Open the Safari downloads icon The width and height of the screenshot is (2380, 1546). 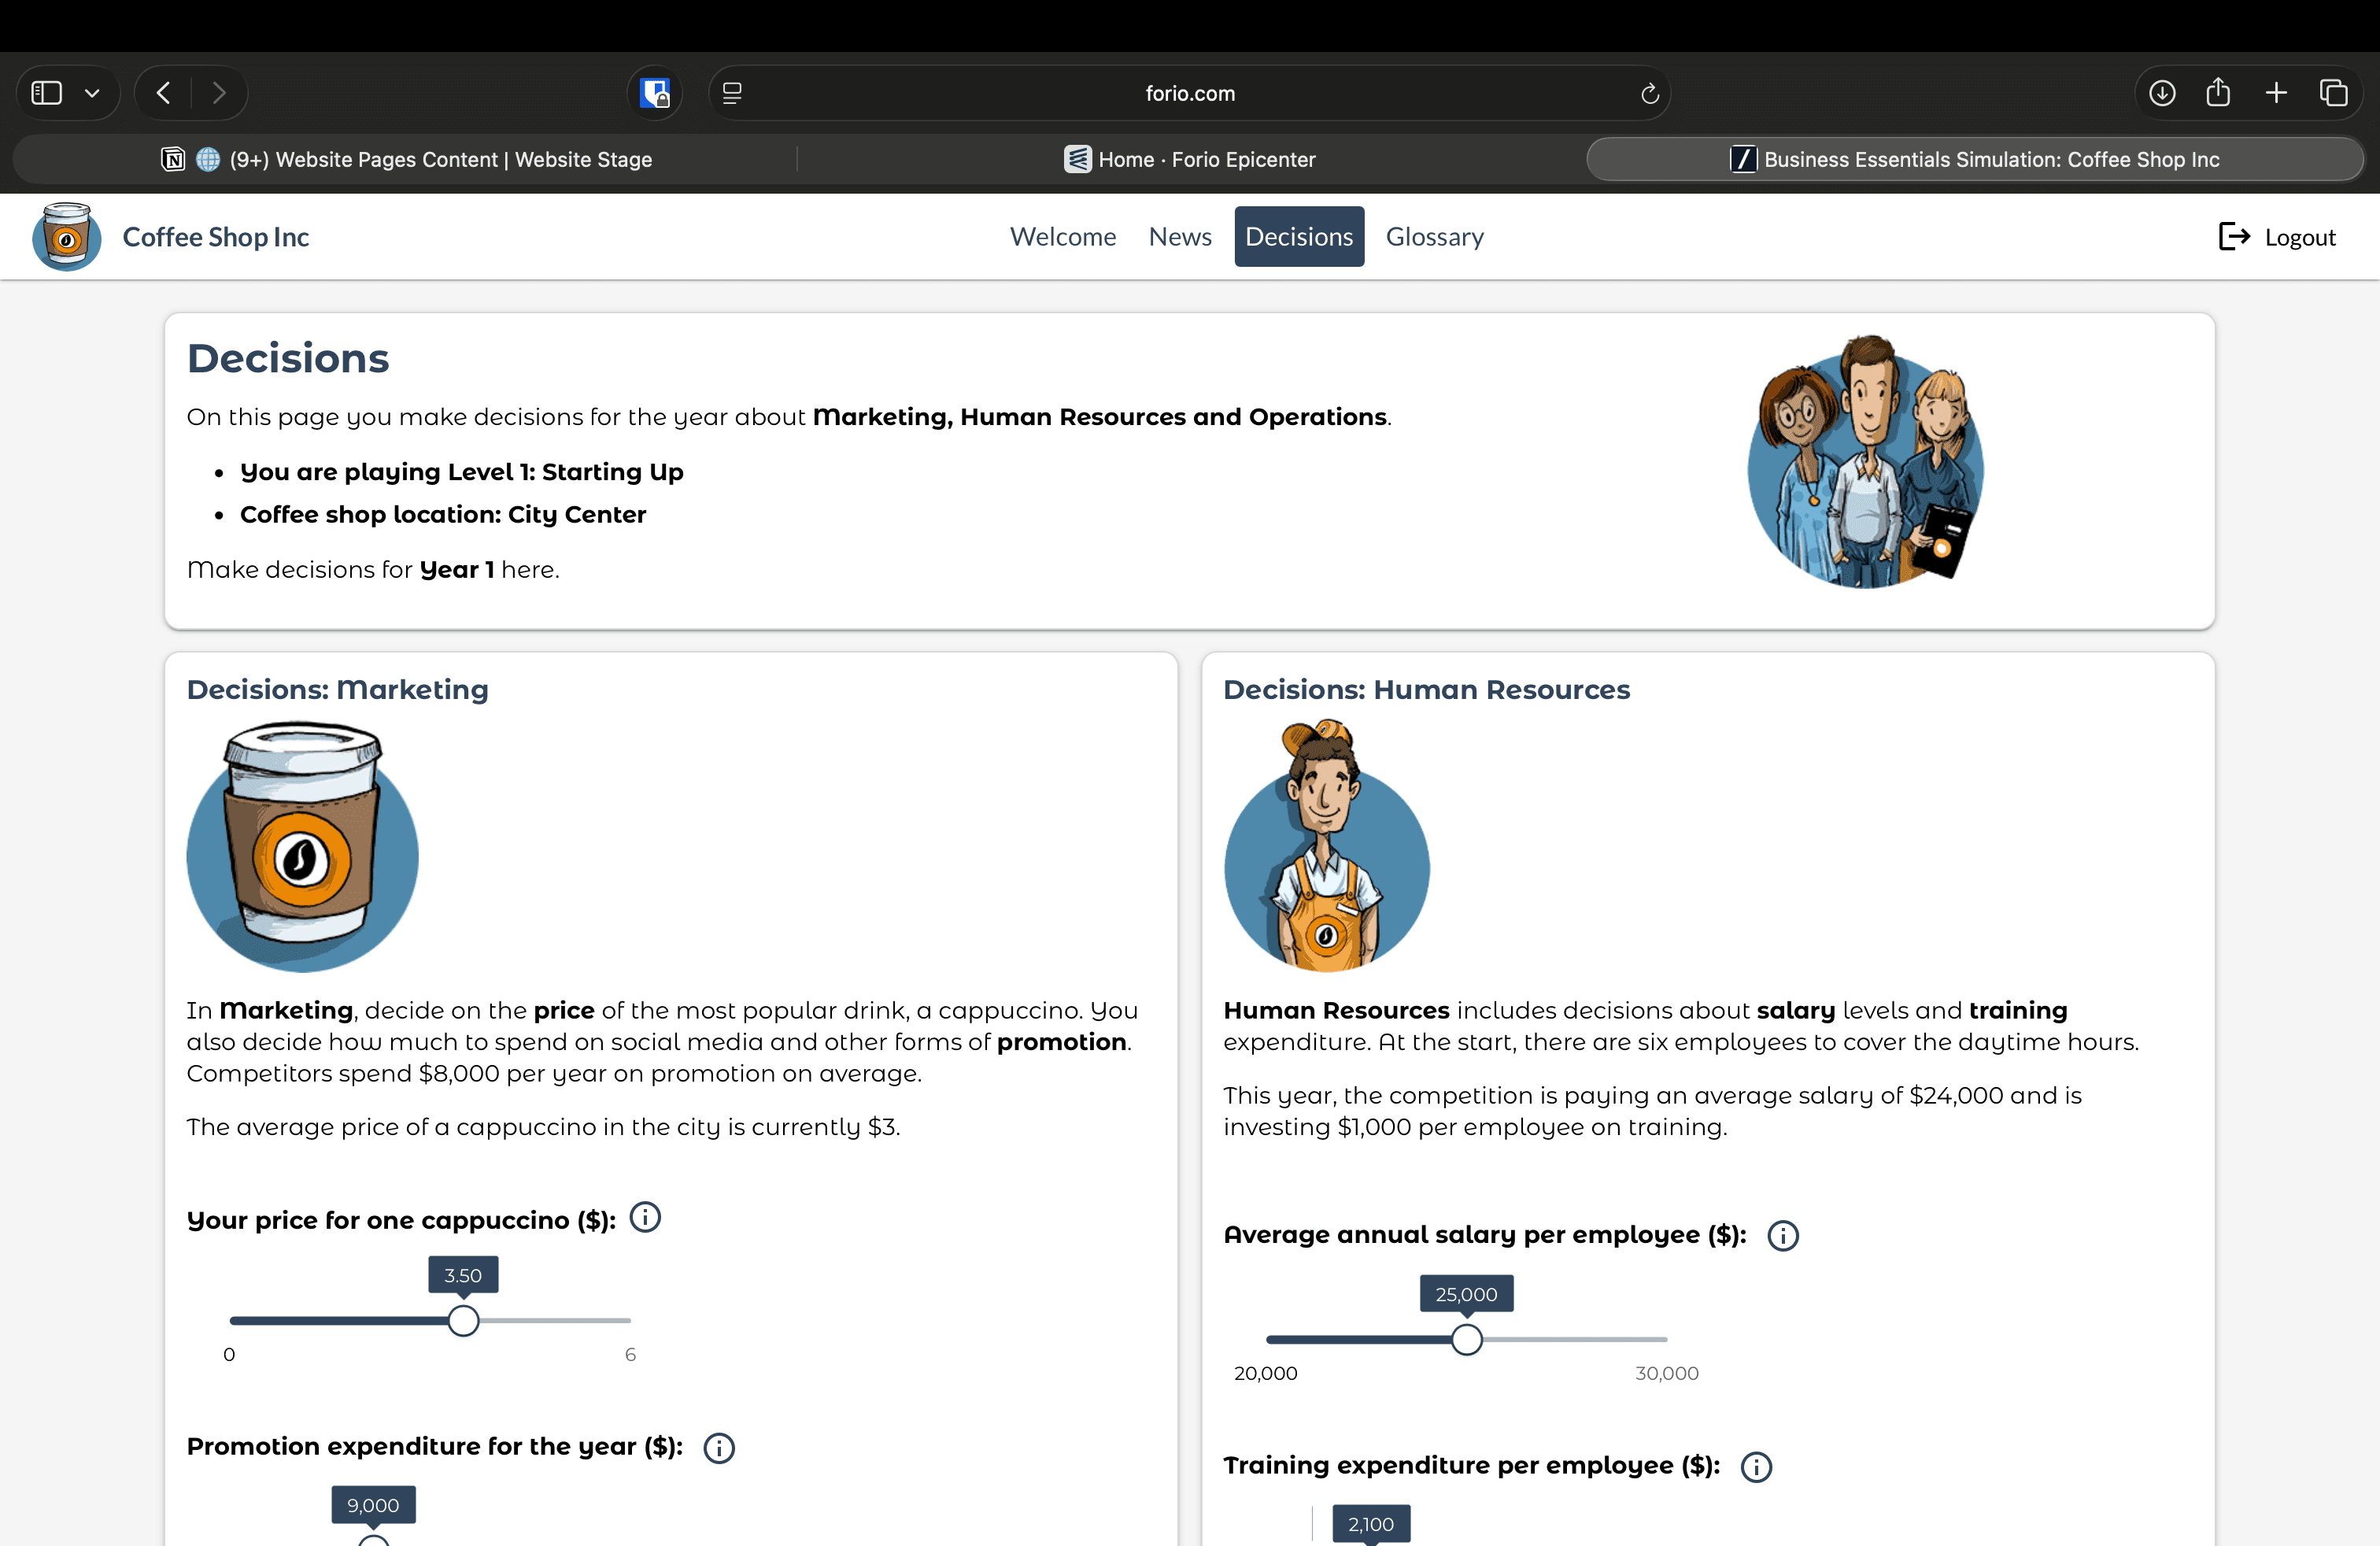(2161, 93)
